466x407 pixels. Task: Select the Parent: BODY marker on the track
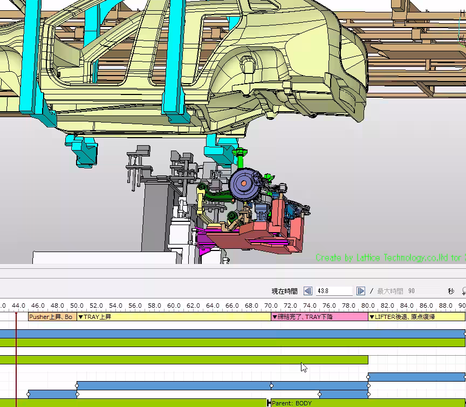[291, 403]
